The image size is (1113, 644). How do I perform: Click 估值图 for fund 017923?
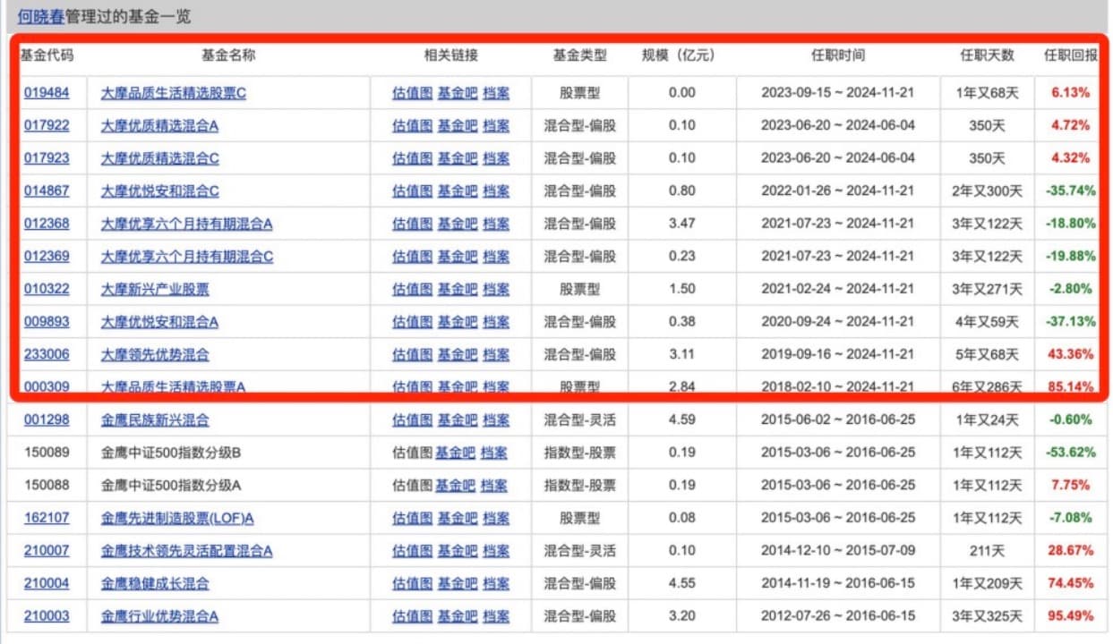(412, 158)
